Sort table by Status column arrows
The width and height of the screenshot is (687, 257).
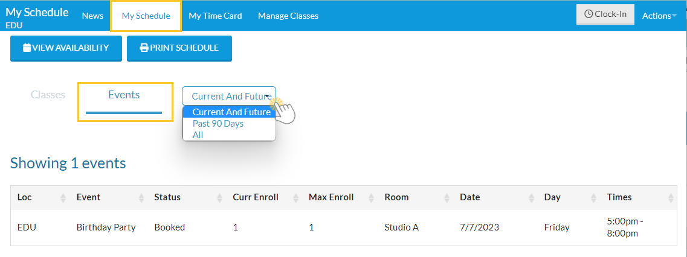click(220, 197)
